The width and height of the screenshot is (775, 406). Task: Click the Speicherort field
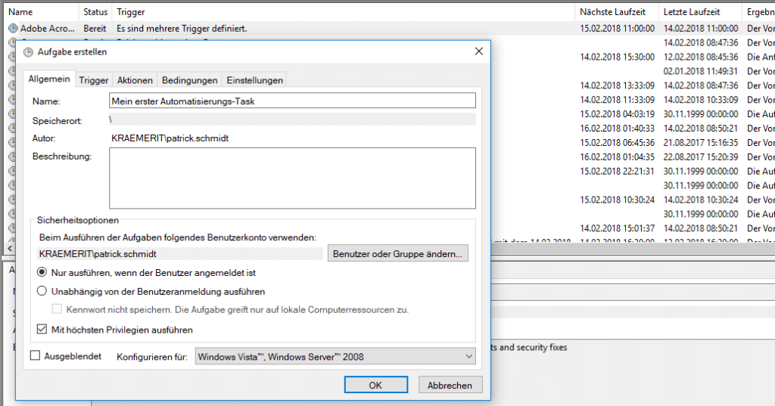pos(292,119)
